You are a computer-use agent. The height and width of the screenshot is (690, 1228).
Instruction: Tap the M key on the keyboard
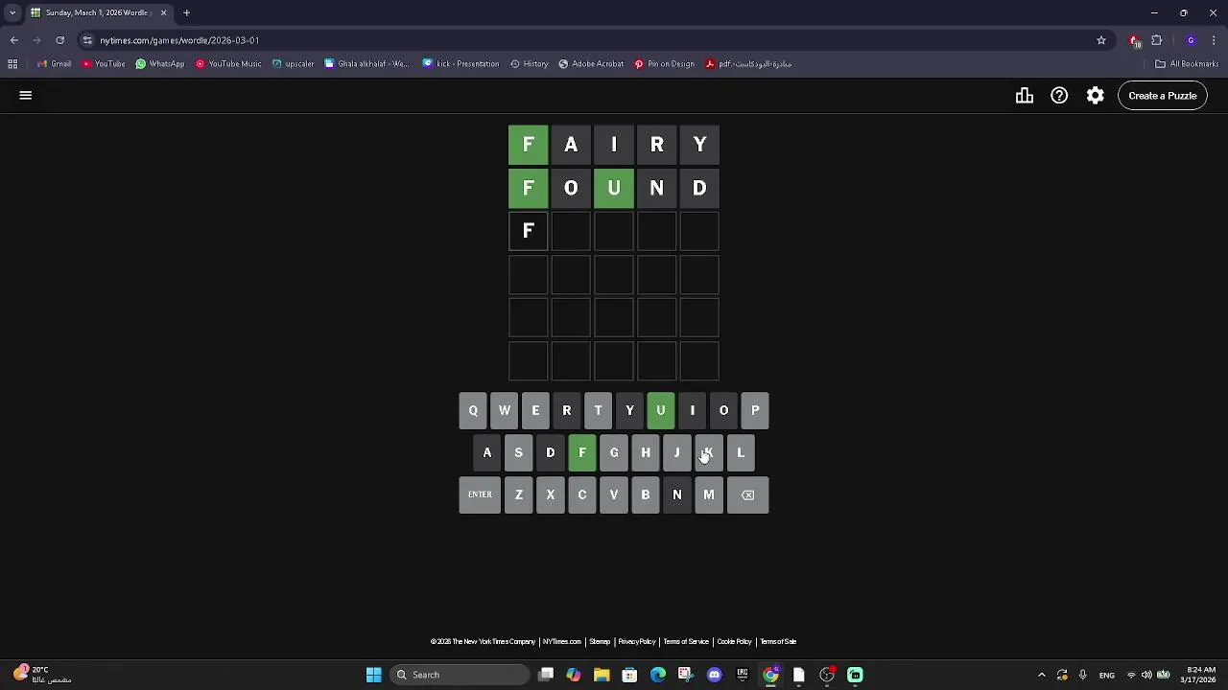[x=709, y=495]
